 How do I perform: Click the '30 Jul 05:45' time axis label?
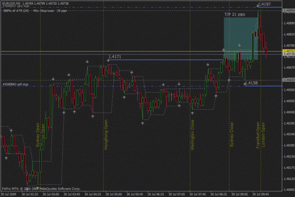(x=135, y=194)
